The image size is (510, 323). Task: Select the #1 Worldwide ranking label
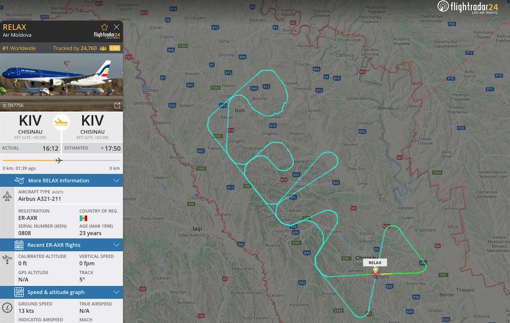coord(19,48)
